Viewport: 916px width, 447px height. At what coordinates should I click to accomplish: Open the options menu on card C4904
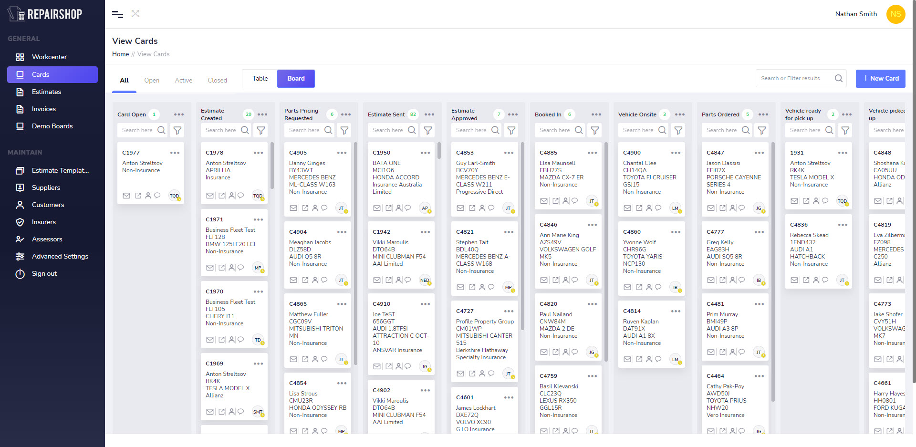pos(342,232)
